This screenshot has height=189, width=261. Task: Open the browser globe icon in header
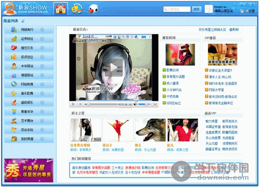[77, 9]
